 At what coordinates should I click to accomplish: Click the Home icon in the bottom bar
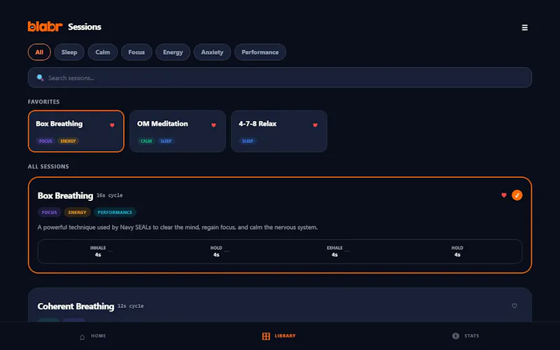click(x=82, y=337)
